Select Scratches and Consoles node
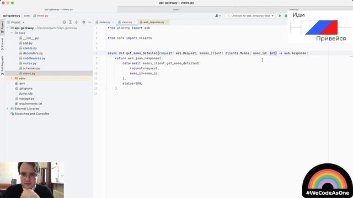 pos(32,114)
